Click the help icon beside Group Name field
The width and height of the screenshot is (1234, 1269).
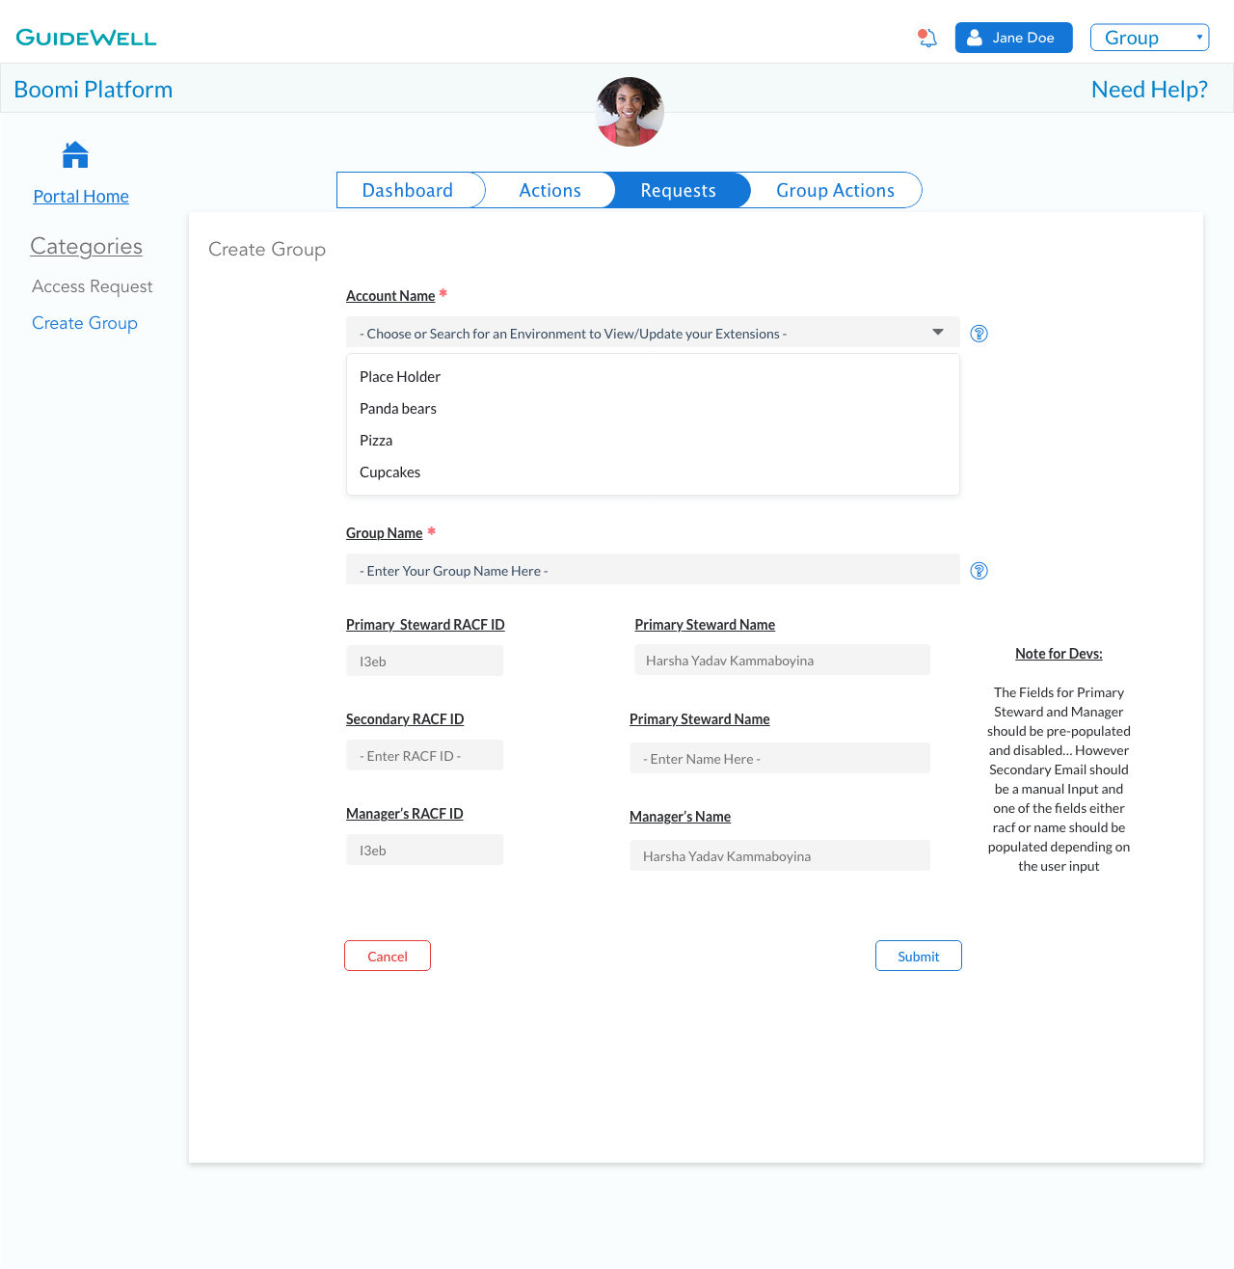(979, 571)
